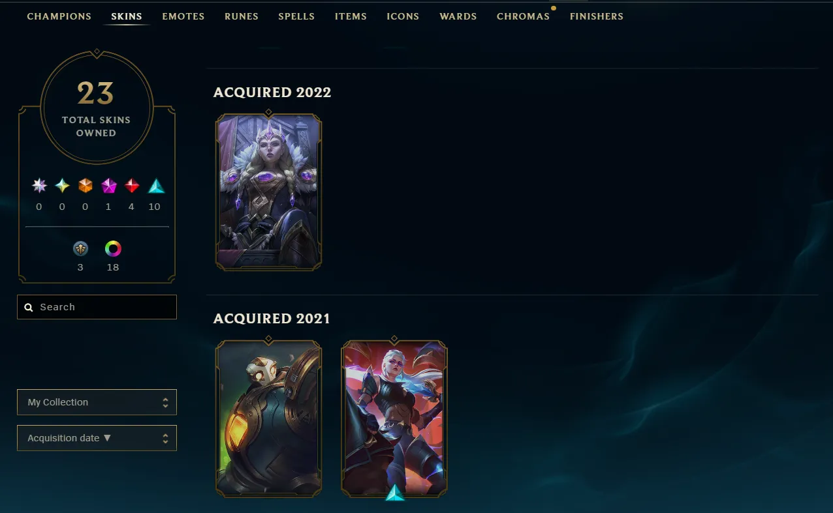Select the Emotes tab
The width and height of the screenshot is (833, 513).
coord(183,16)
